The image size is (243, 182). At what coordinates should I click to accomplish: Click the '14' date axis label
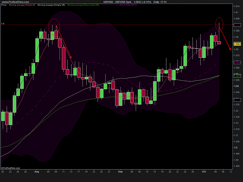(x=154, y=172)
